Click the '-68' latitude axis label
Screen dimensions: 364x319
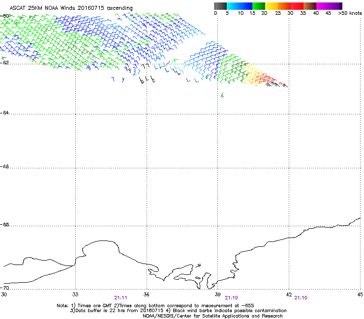[4, 225]
